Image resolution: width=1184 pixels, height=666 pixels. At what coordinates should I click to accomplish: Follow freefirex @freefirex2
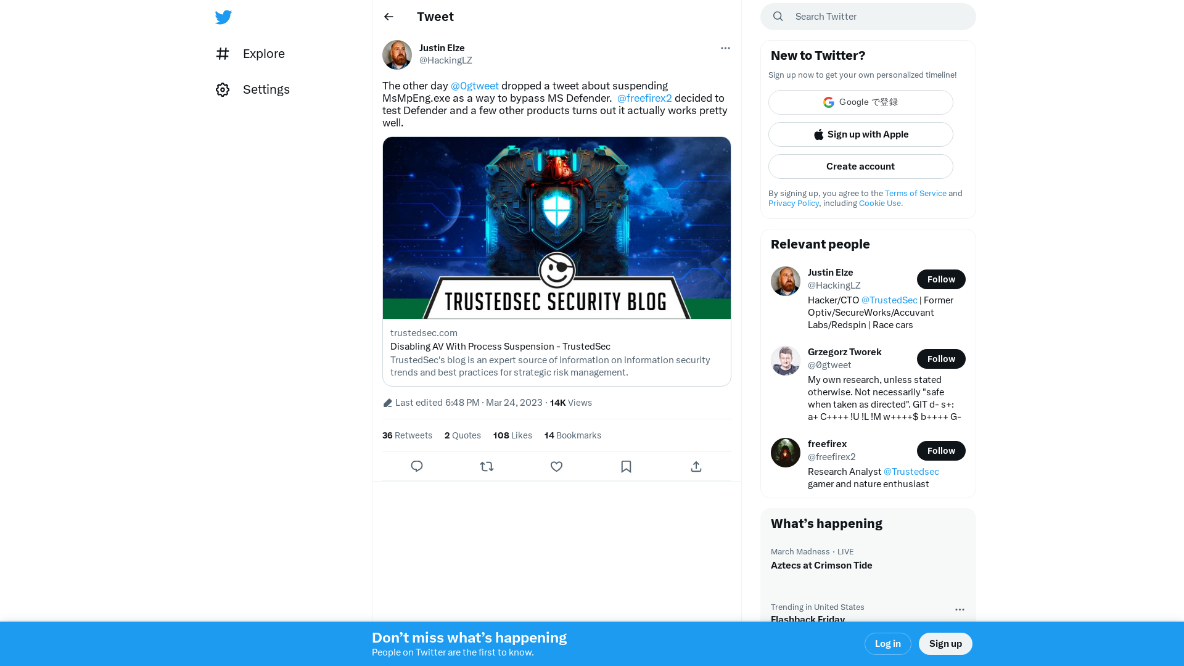click(x=941, y=451)
